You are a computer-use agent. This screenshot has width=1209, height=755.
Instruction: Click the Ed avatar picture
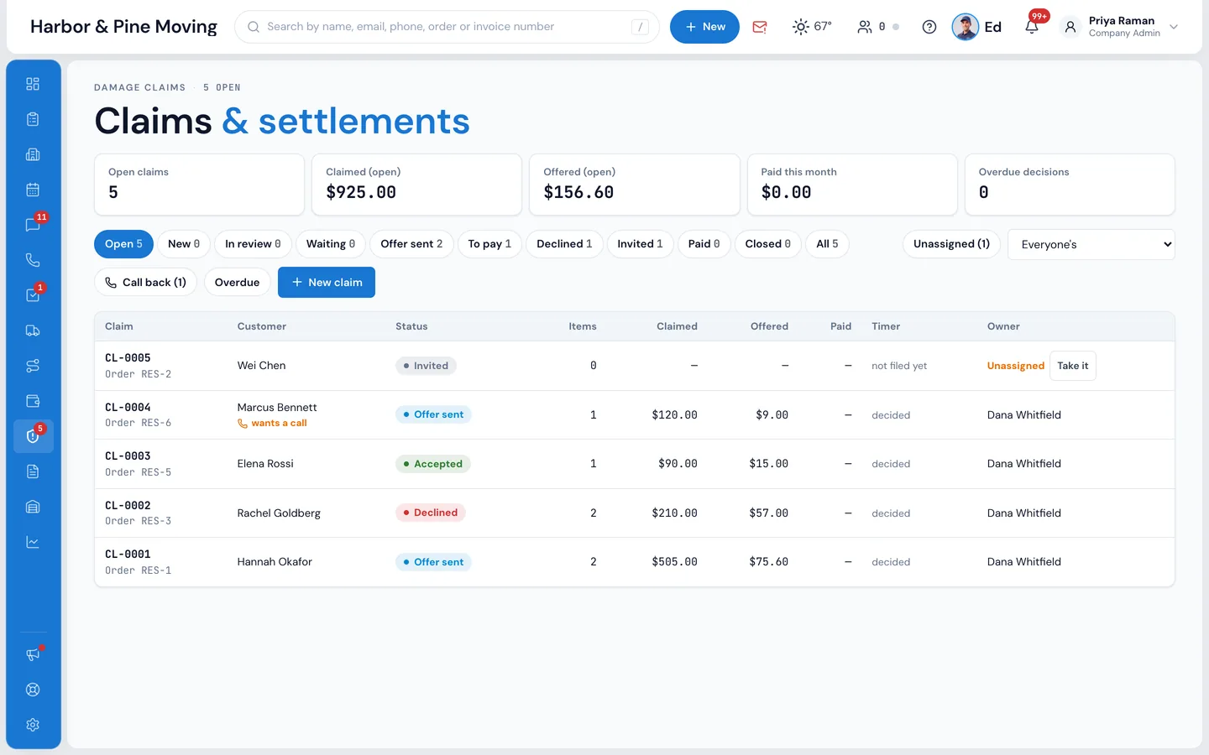(966, 27)
